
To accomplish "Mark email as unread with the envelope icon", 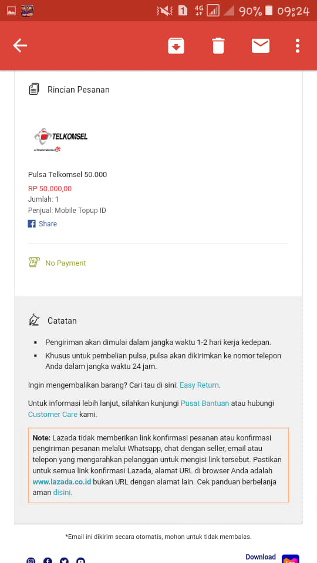I will click(261, 46).
